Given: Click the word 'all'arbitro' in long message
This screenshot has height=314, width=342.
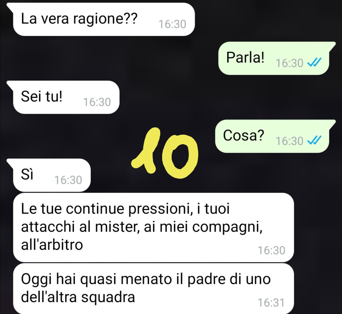Looking at the screenshot, I should (52, 245).
